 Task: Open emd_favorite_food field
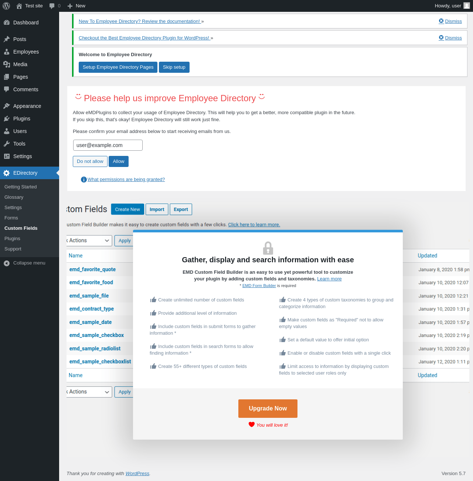point(91,282)
